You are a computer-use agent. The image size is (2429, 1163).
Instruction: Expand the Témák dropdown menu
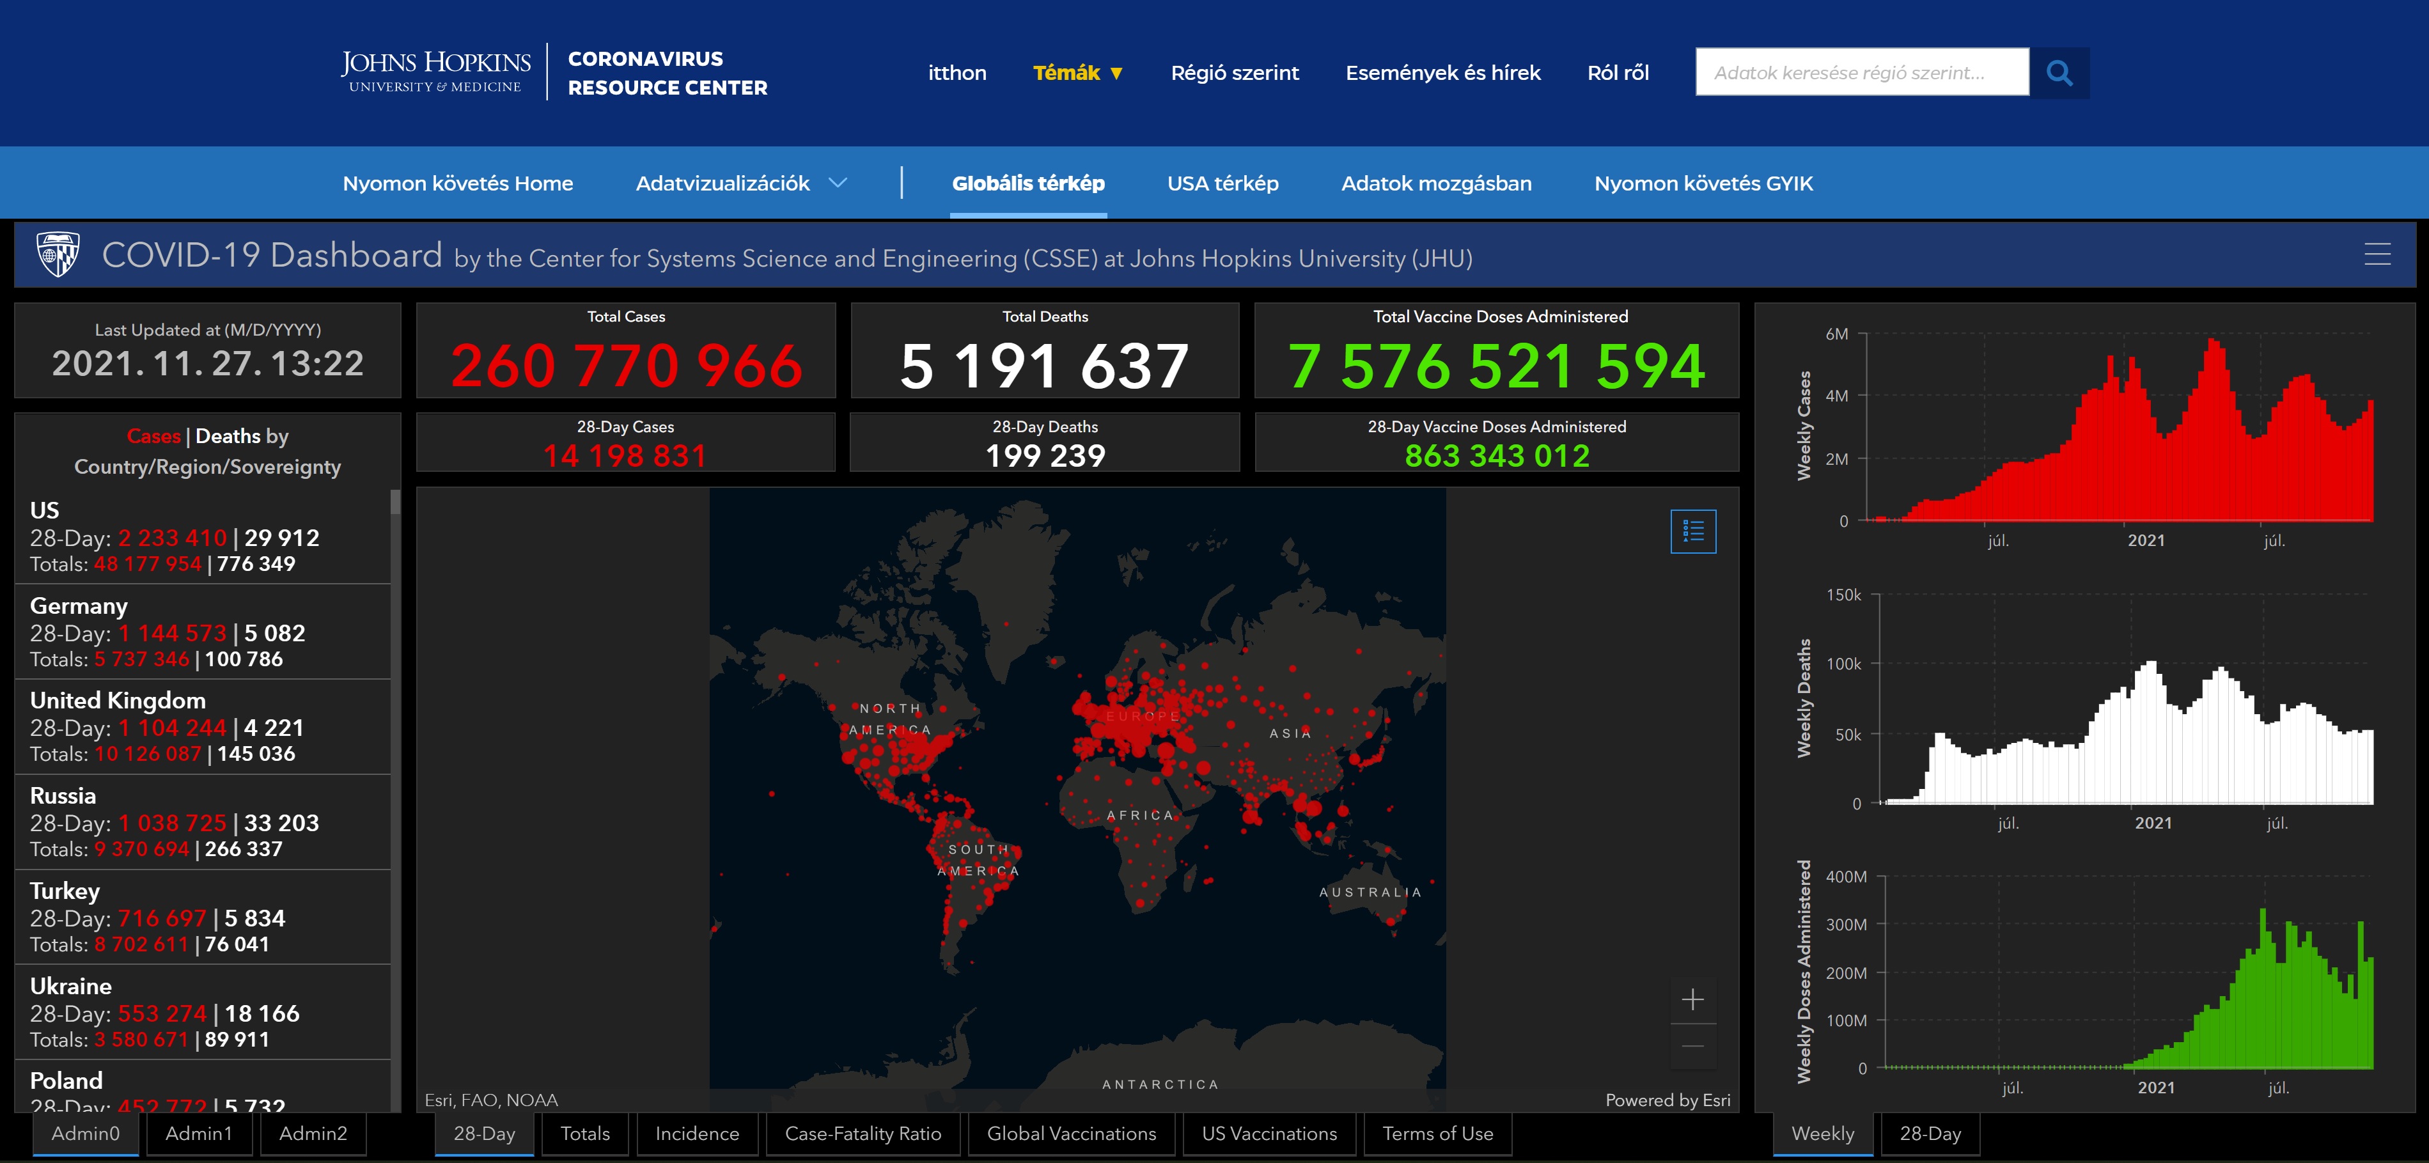1077,73
